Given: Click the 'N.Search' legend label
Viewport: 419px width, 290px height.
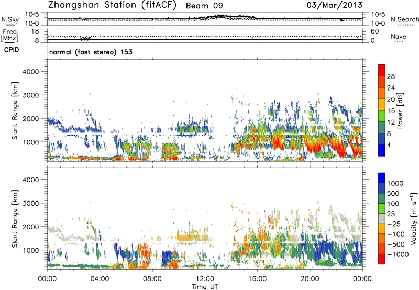Looking at the screenshot, I should coord(404,19).
